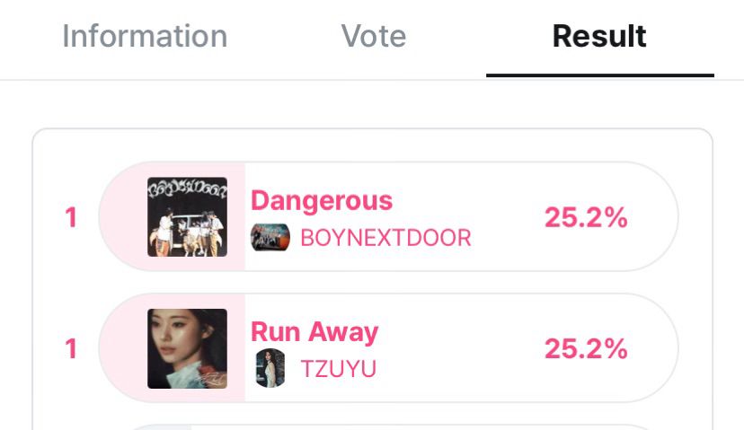The width and height of the screenshot is (744, 430).
Task: Open the Run Away album cover thumbnail
Action: 187,348
